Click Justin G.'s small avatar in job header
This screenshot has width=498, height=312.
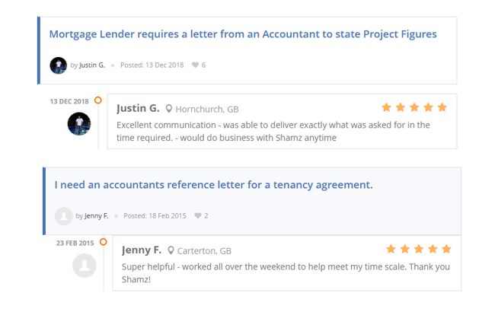pyautogui.click(x=59, y=65)
